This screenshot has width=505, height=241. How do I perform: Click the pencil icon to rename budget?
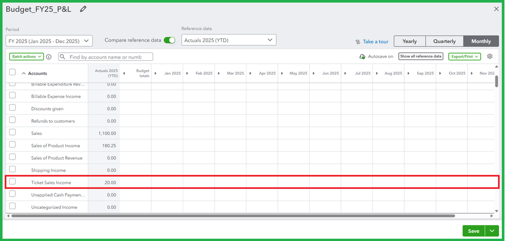coord(83,9)
